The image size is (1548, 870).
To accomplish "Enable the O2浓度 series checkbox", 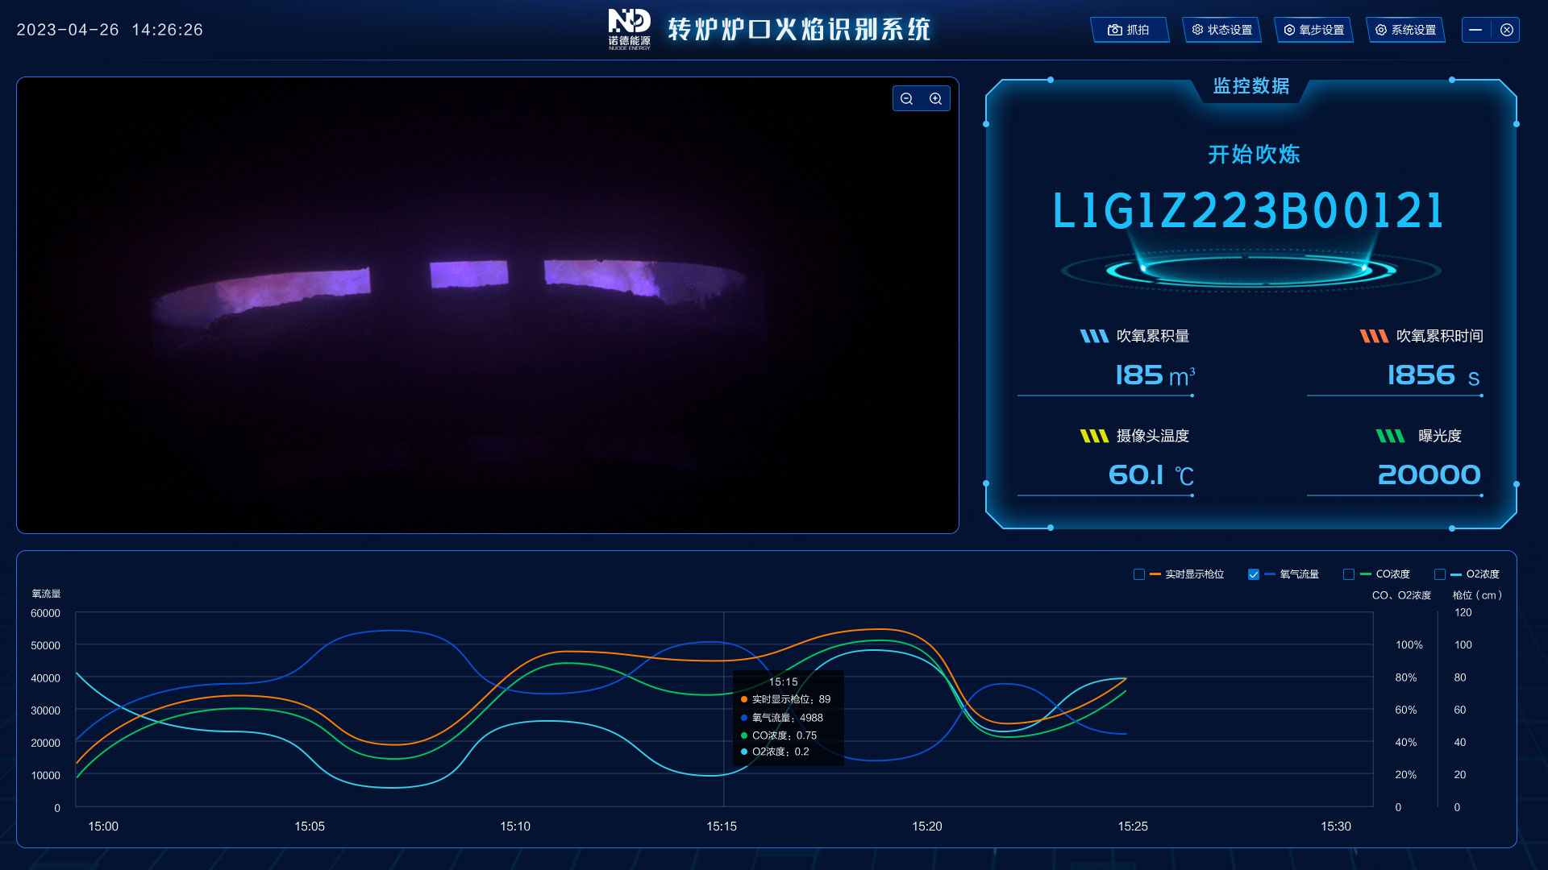I will click(x=1440, y=574).
